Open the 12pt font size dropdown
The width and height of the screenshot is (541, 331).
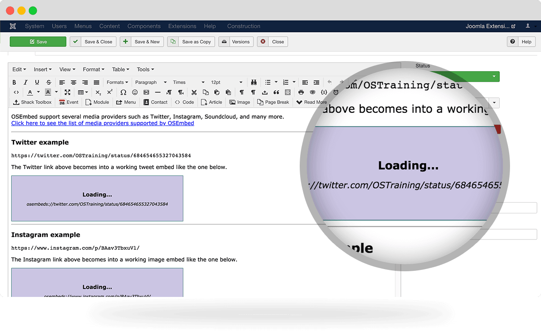[227, 82]
